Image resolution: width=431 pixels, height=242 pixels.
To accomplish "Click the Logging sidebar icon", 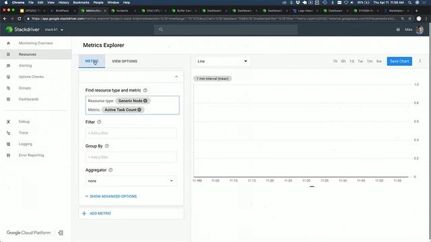I will 8,144.
